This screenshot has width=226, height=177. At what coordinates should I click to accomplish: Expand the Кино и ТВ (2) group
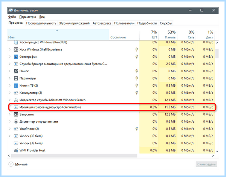click(10, 85)
